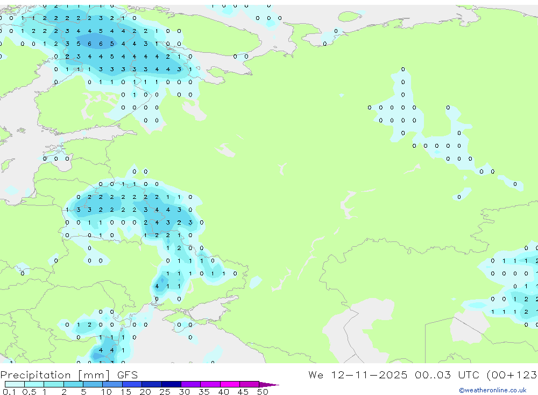The height and width of the screenshot is (395, 538).
Task: Select the 'Precipitation [mm] GFS' title text
Action: pos(69,375)
